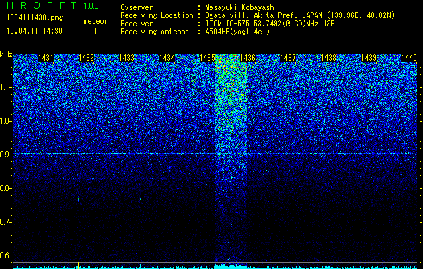Image resolution: width=423 pixels, height=269 pixels.
Task: Click the 1439 time marker
Action: point(369,58)
